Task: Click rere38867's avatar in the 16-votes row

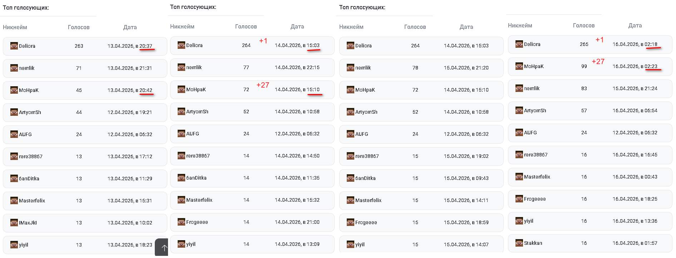Action: [519, 155]
